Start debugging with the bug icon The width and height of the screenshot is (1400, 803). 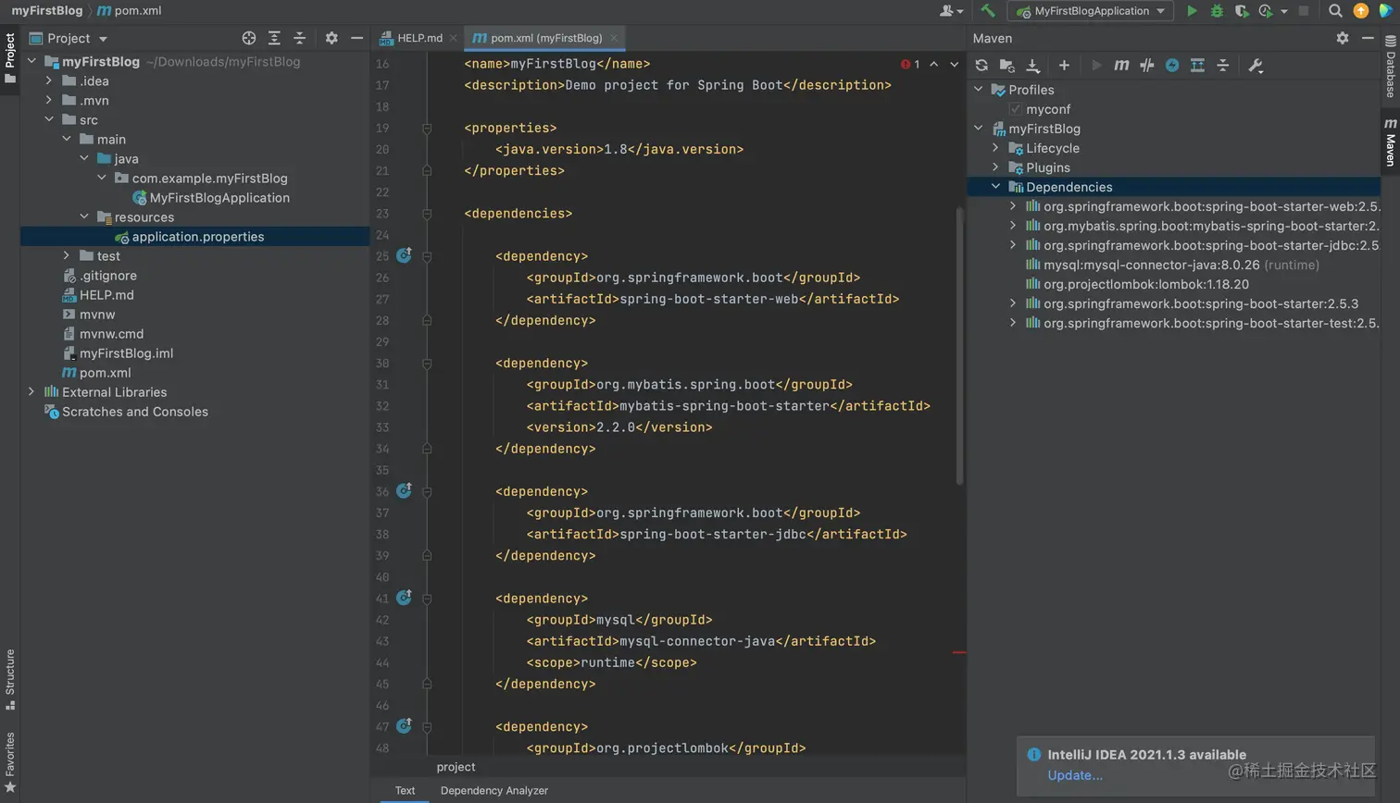pyautogui.click(x=1217, y=11)
